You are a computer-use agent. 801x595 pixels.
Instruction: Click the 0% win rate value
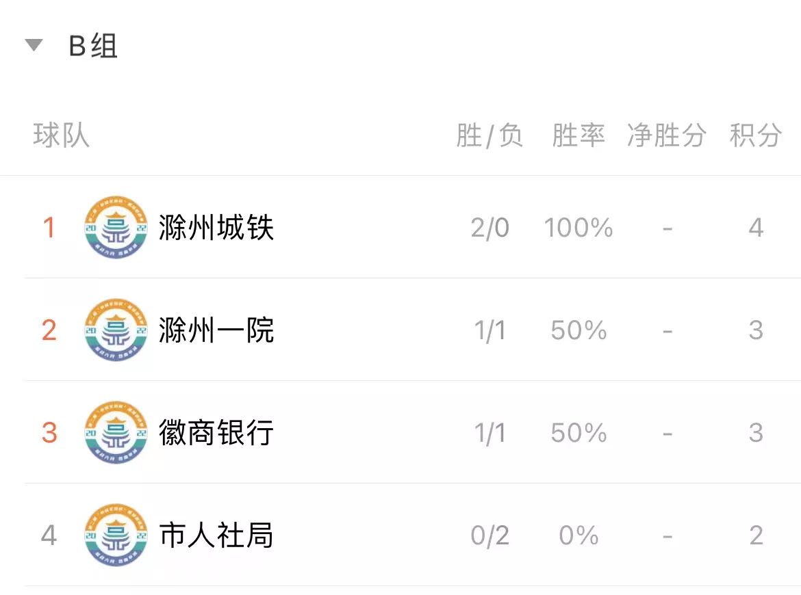(578, 535)
